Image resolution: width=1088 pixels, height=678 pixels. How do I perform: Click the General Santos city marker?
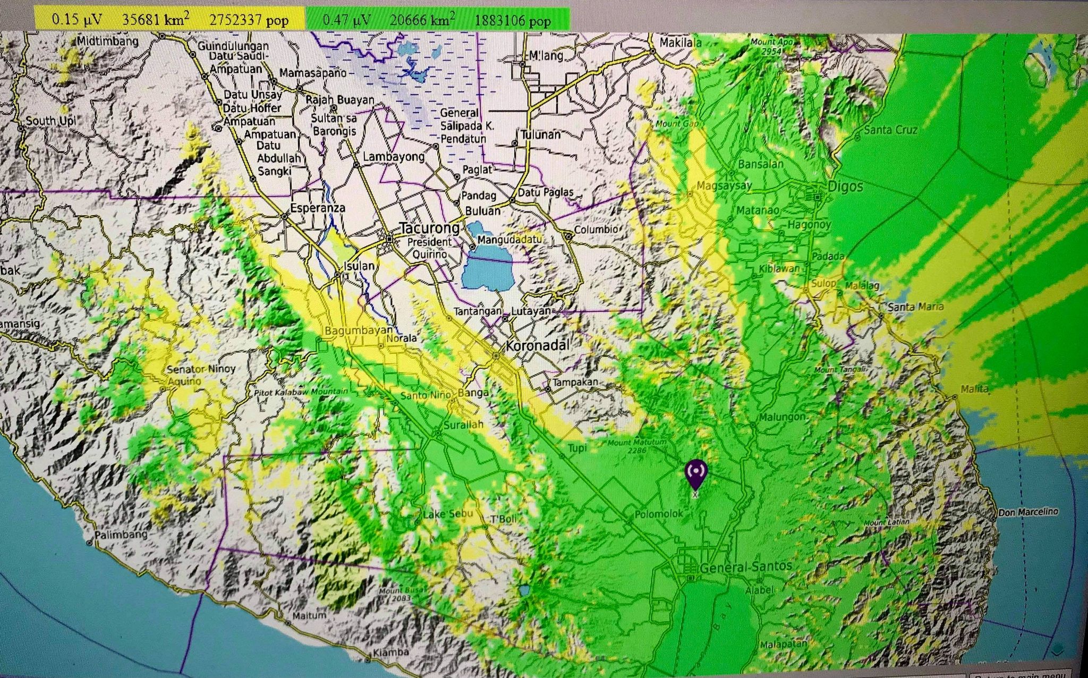(x=691, y=578)
